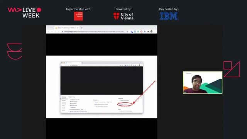Screen dimensions: 247x139
Task: Select the Throttling item in DevTools Settings sidebar
Action: point(63,107)
